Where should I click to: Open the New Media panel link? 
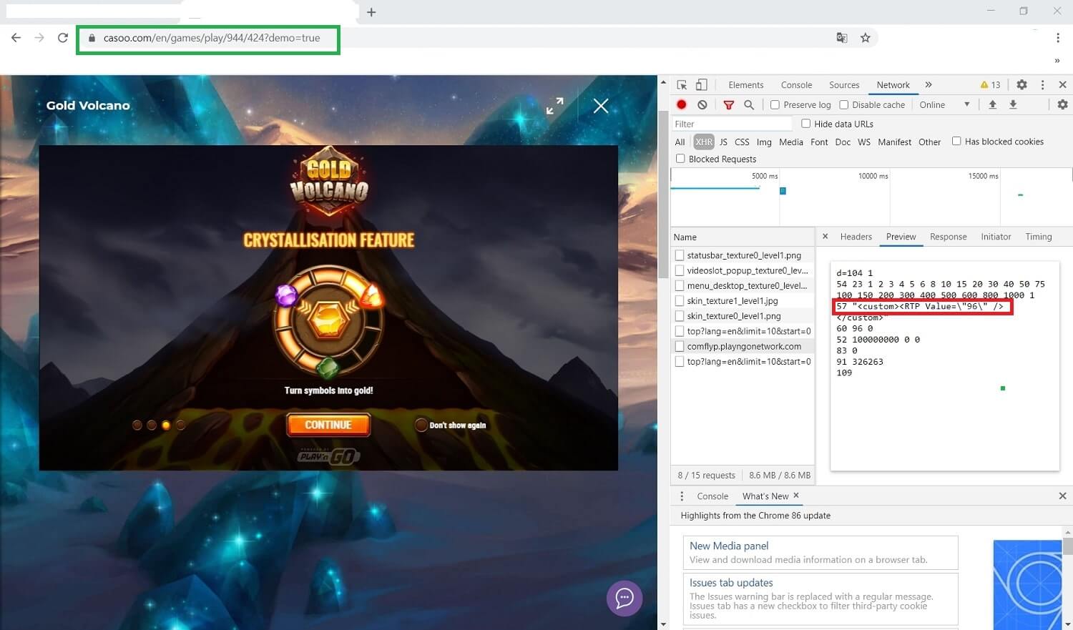(x=729, y=546)
